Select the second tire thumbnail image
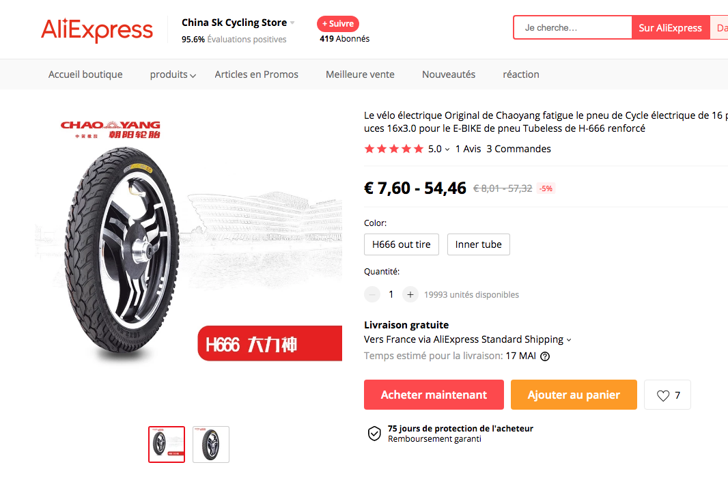 click(x=211, y=444)
